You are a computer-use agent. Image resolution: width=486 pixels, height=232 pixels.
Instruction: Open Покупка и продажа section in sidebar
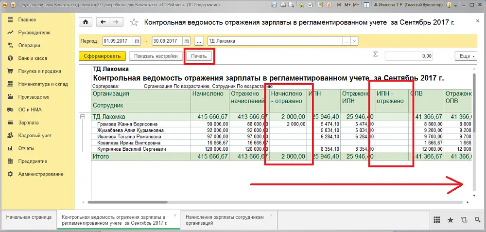pos(39,71)
